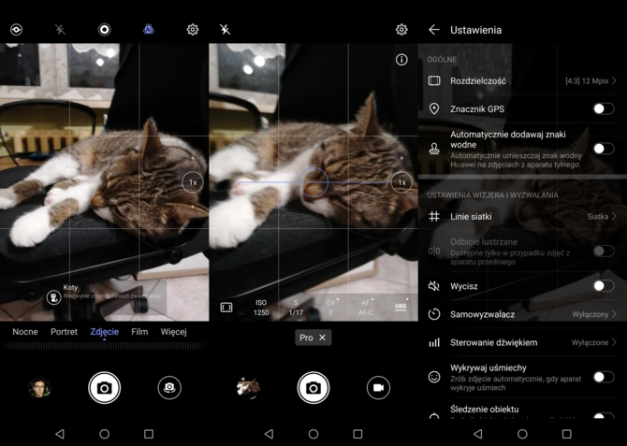Open Sterowanie dźwiękiem options

(522, 342)
